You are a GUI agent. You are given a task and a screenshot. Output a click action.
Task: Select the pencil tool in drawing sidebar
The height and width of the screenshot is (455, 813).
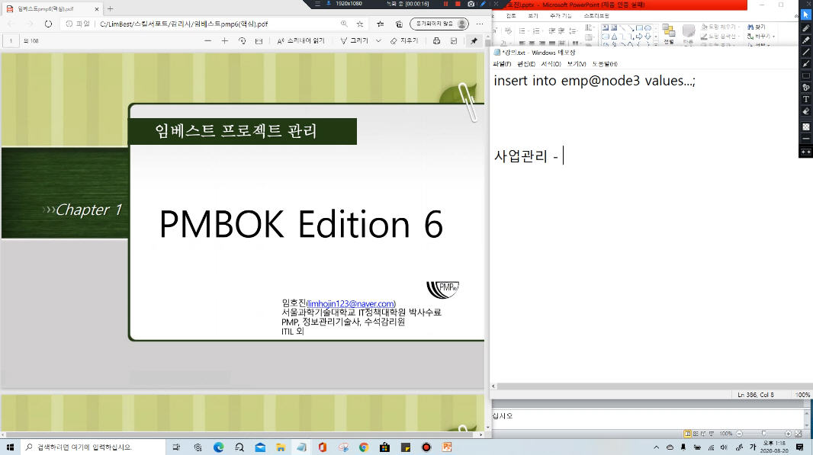(805, 28)
